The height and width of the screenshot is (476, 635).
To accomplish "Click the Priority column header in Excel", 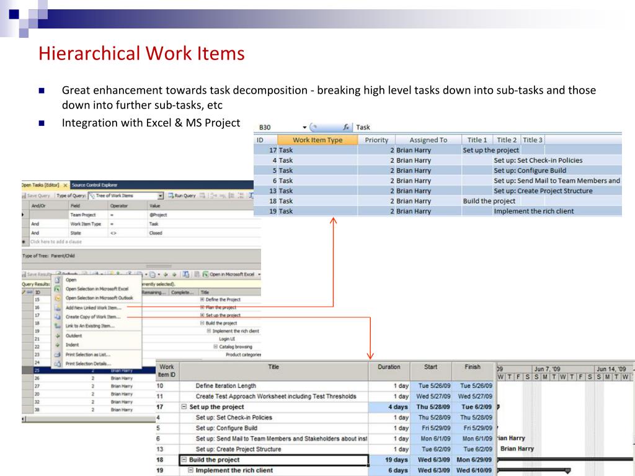I will [x=376, y=139].
